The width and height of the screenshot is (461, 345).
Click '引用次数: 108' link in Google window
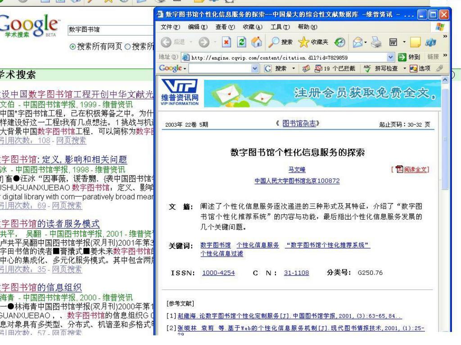tap(25, 141)
